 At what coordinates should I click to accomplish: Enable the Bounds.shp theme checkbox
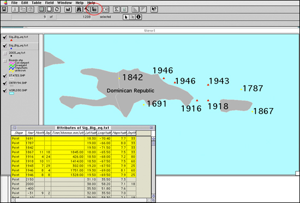point(5,61)
